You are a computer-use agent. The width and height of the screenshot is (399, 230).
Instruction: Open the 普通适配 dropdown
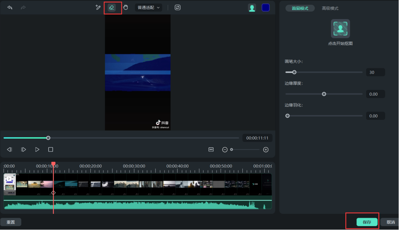(148, 8)
